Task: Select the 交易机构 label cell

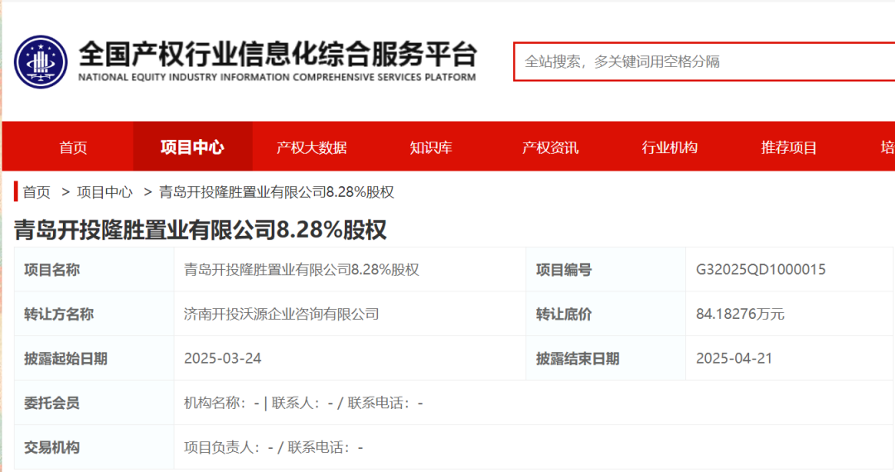Action: point(94,447)
